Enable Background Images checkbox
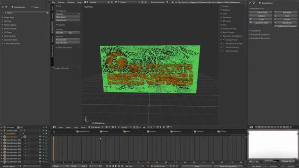Viewport: 299px width, 168px height. [224, 43]
